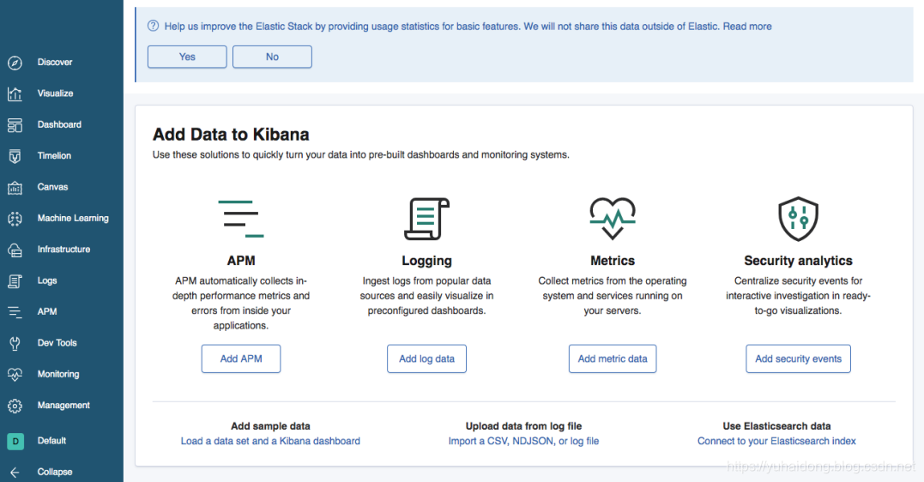Follow the Read more link
The height and width of the screenshot is (482, 924).
click(x=747, y=26)
